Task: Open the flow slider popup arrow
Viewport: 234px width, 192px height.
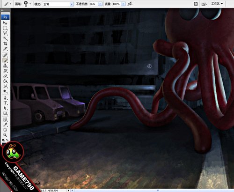Action: pyautogui.click(x=123, y=4)
